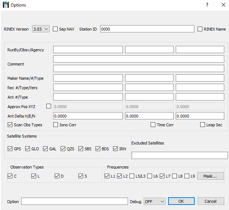Click the help question mark button
Viewport: 229px width, 210px height.
[207, 5]
